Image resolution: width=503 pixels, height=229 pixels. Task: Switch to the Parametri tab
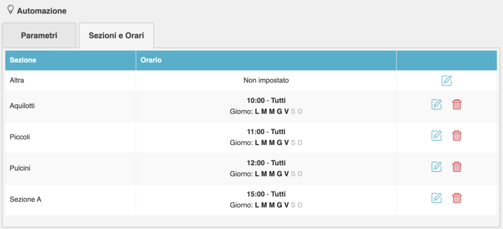[x=39, y=35]
